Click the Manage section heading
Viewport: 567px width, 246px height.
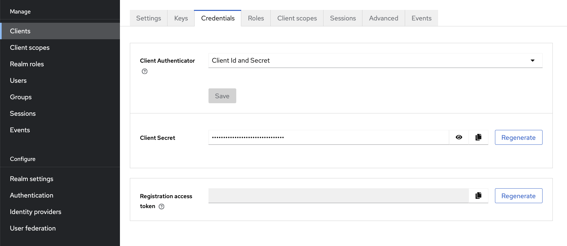20,12
